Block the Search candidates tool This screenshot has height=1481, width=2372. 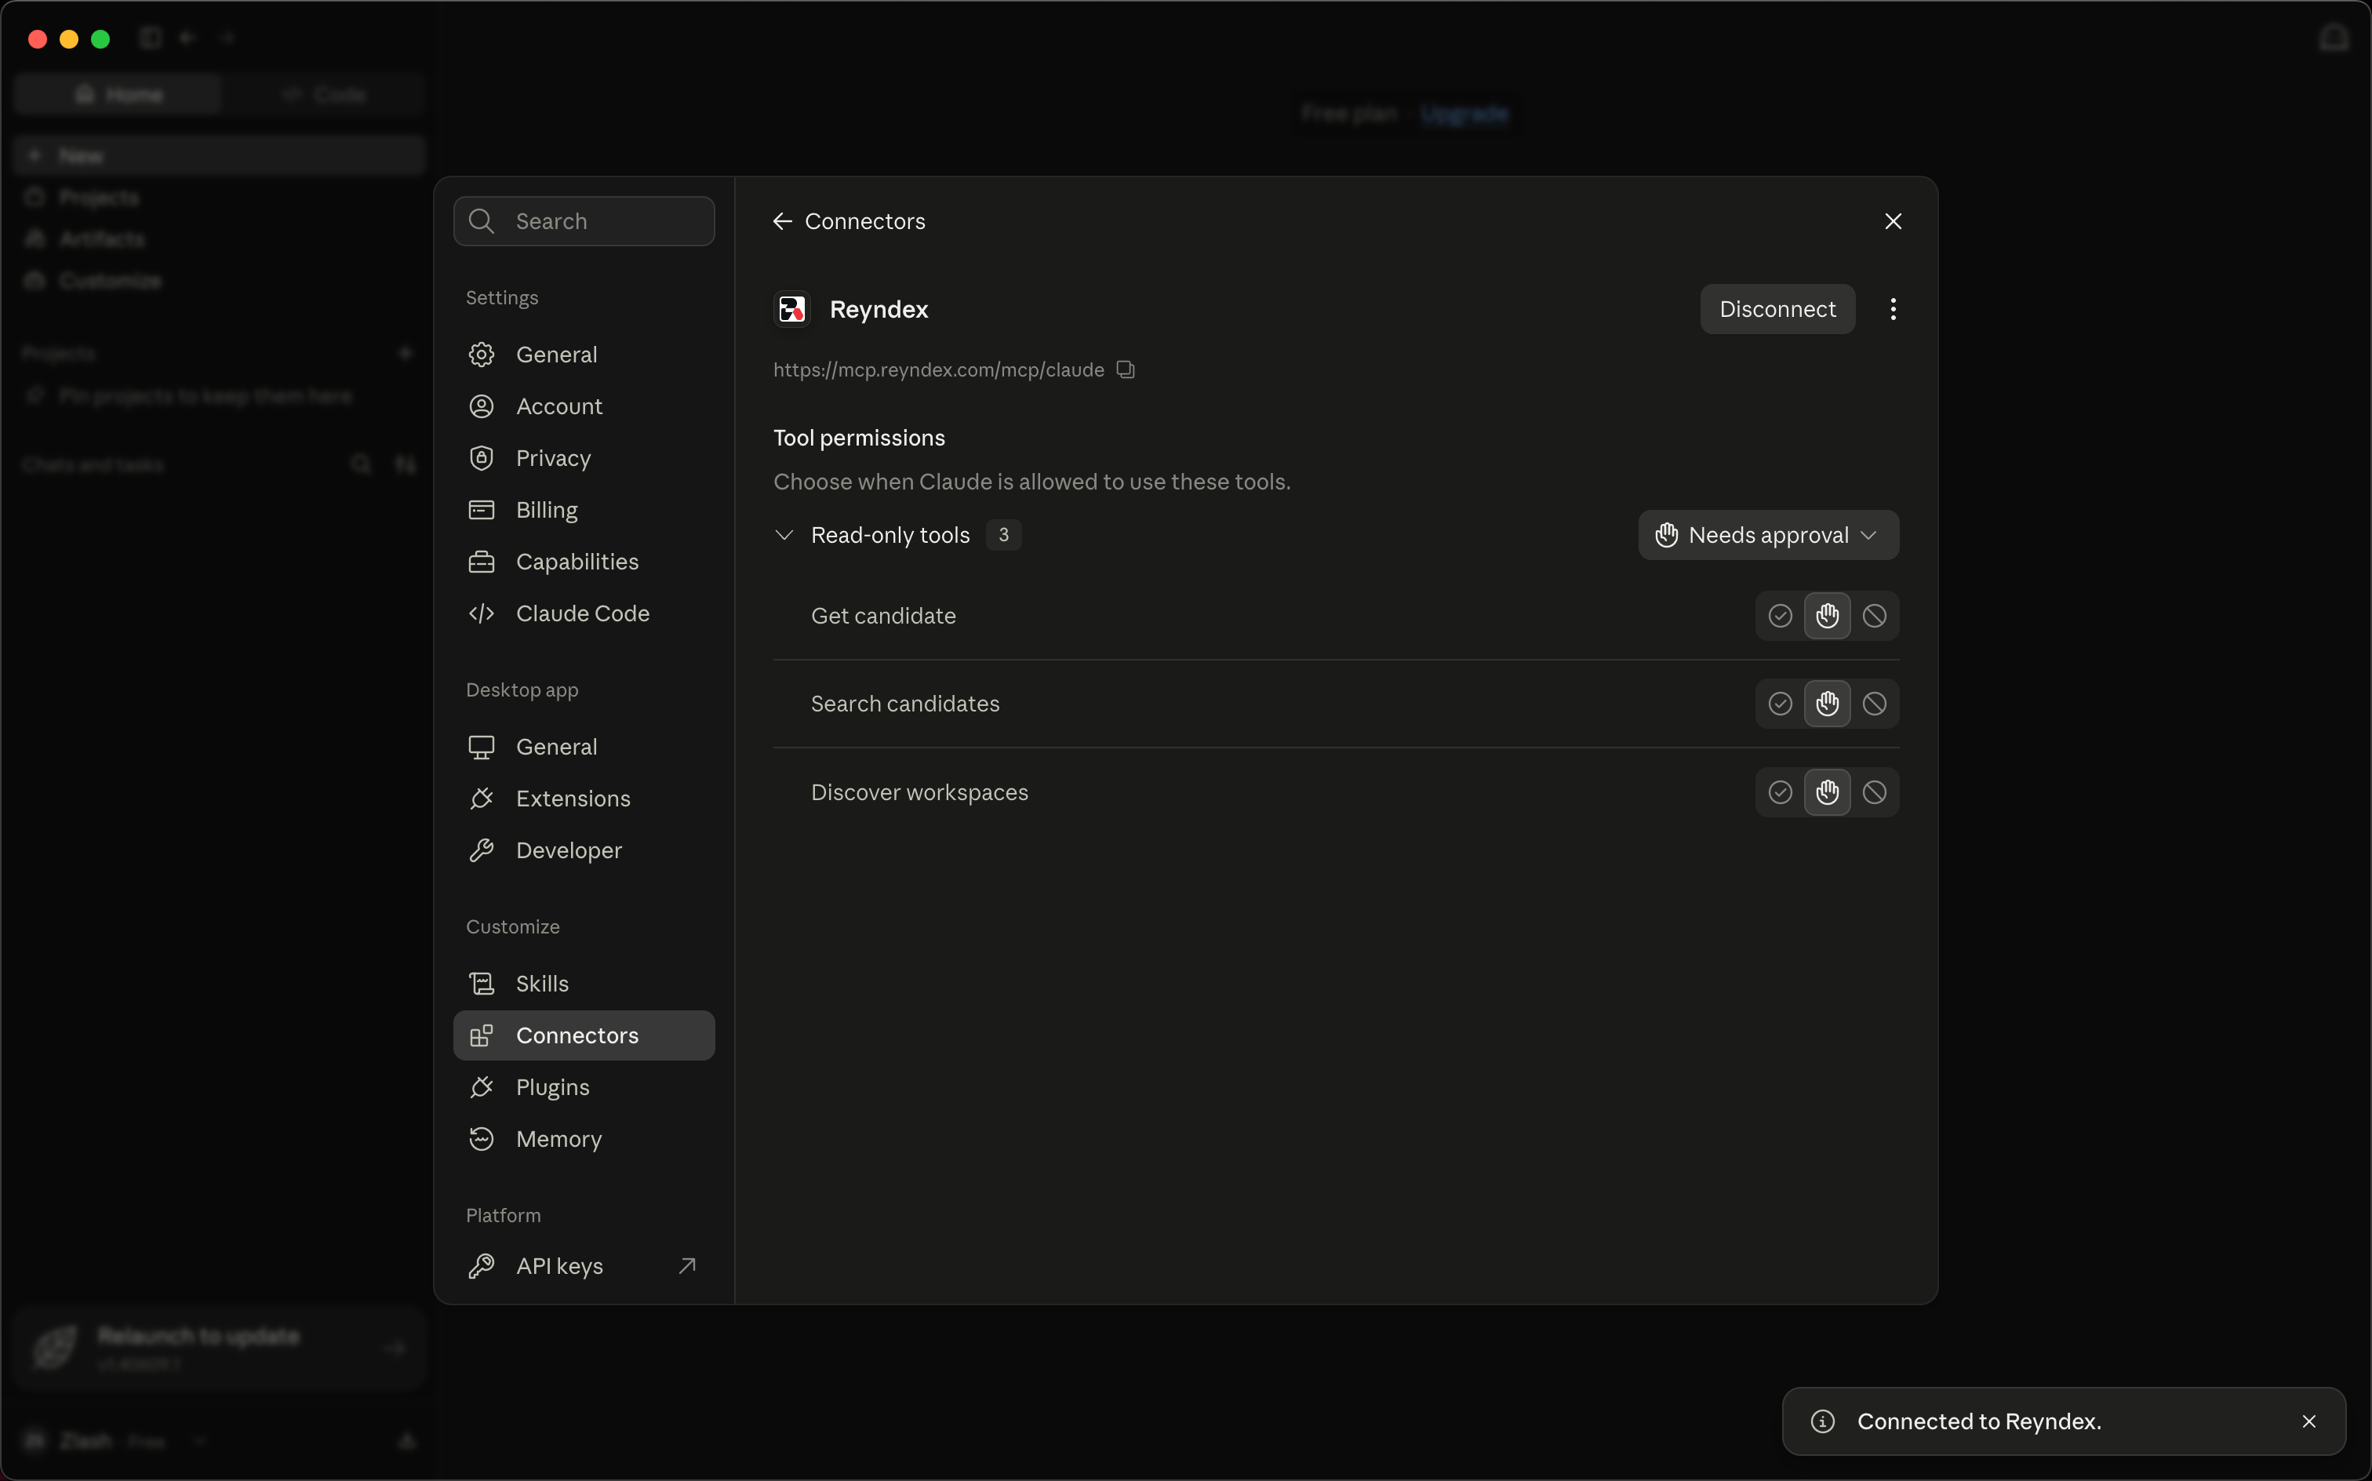point(1873,704)
